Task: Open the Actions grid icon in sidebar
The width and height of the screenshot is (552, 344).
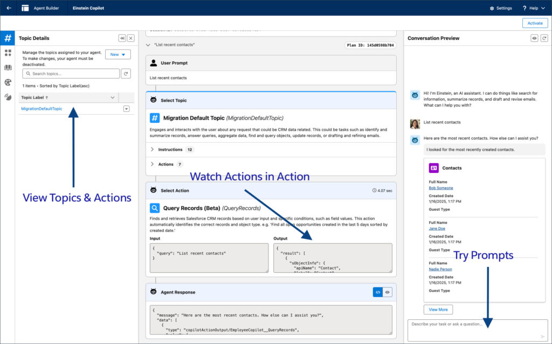Action: point(8,53)
